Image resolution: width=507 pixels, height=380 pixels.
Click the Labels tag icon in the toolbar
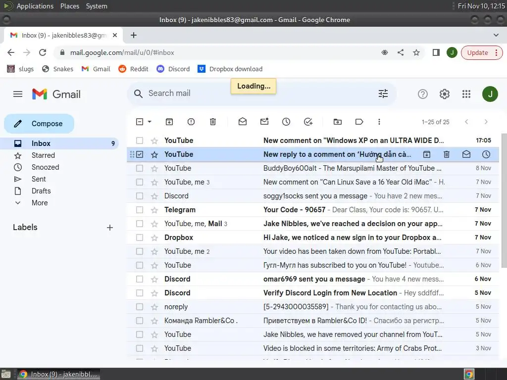(x=359, y=122)
